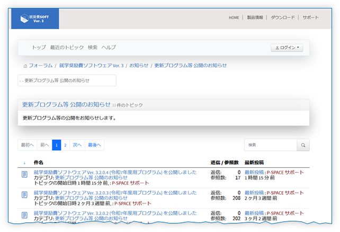Click P-SPACE サポート author in Ver. 3.2.0.4 topic start line

130,183
